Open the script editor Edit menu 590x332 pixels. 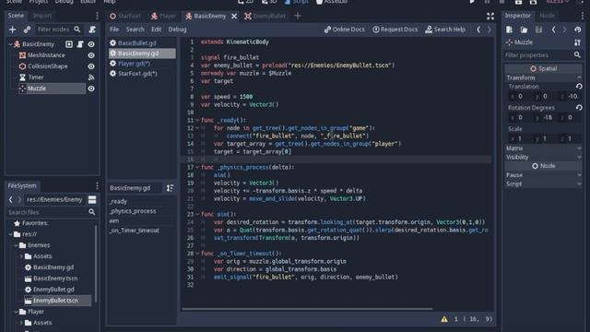pyautogui.click(x=156, y=30)
